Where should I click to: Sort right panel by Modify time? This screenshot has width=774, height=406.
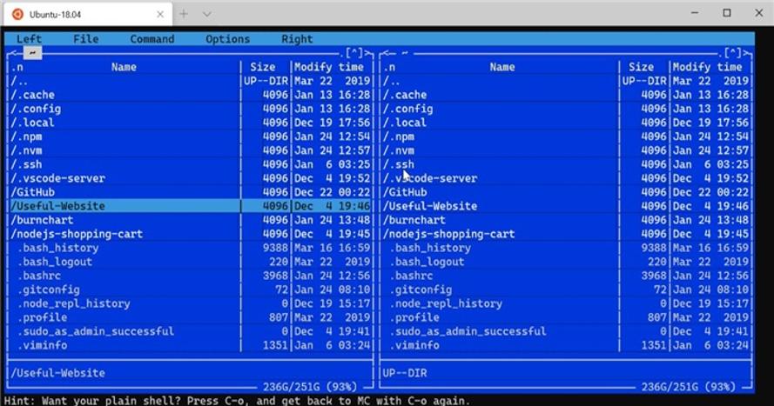tap(707, 67)
